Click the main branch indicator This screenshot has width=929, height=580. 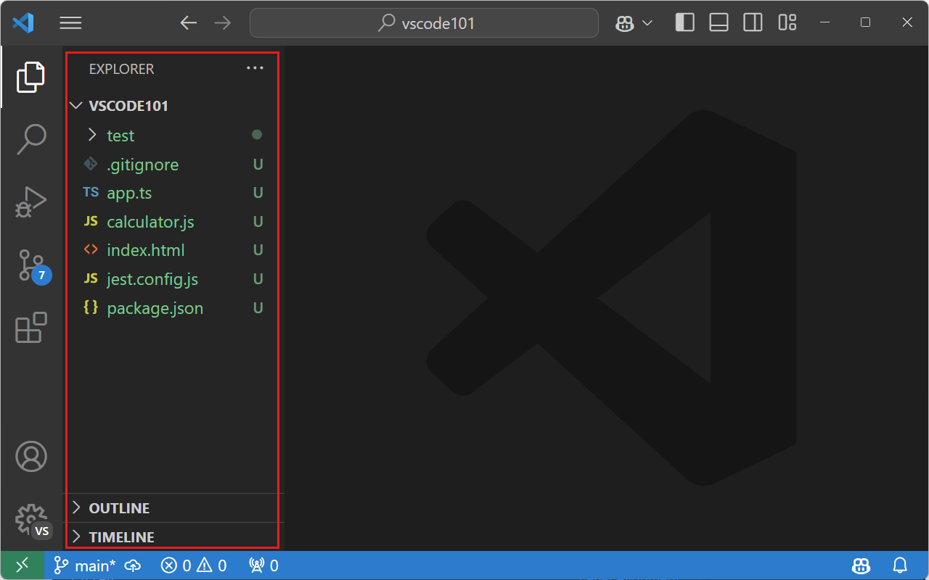(x=85, y=565)
